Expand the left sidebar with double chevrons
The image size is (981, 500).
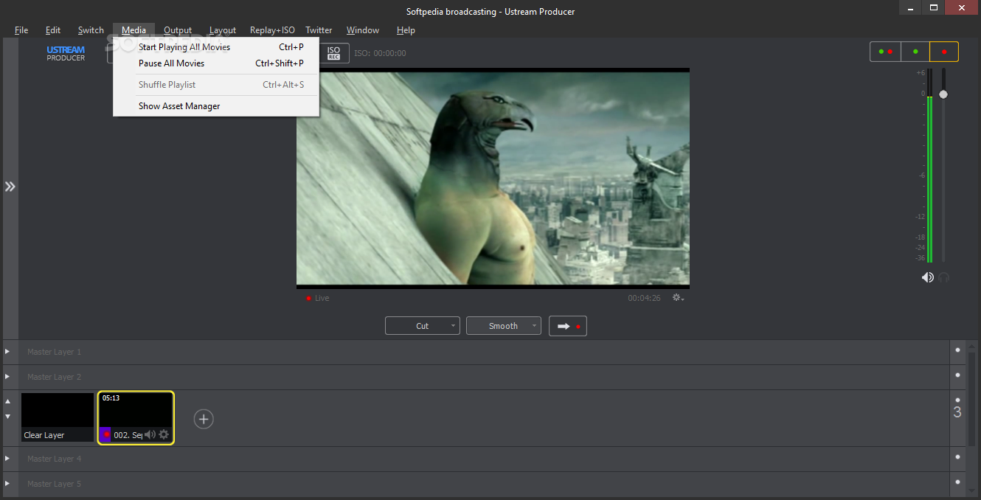click(10, 187)
